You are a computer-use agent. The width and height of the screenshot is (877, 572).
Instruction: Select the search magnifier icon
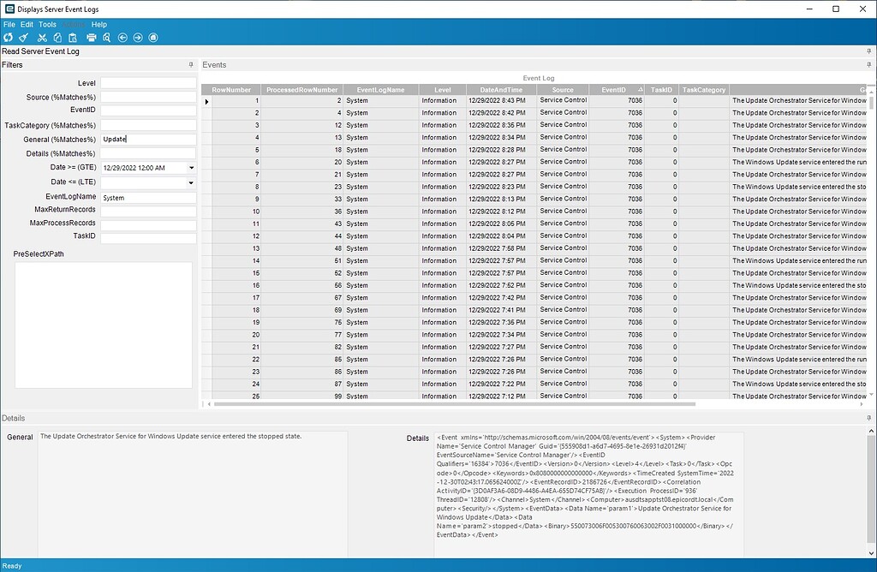106,38
